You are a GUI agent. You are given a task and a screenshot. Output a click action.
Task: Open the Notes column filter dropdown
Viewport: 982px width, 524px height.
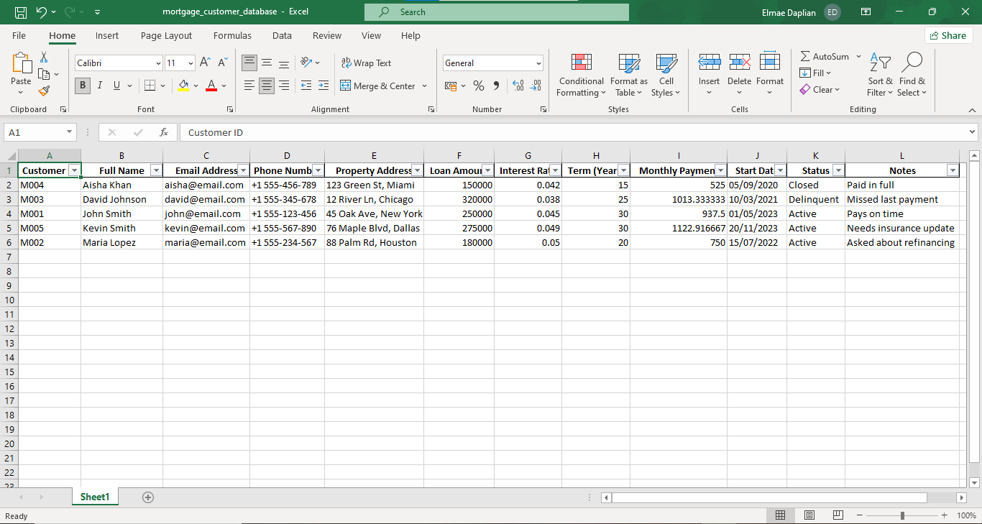953,170
